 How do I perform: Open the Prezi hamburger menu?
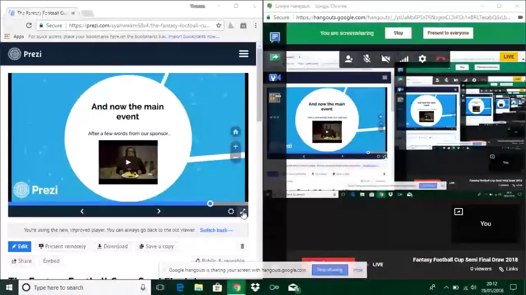tap(244, 54)
